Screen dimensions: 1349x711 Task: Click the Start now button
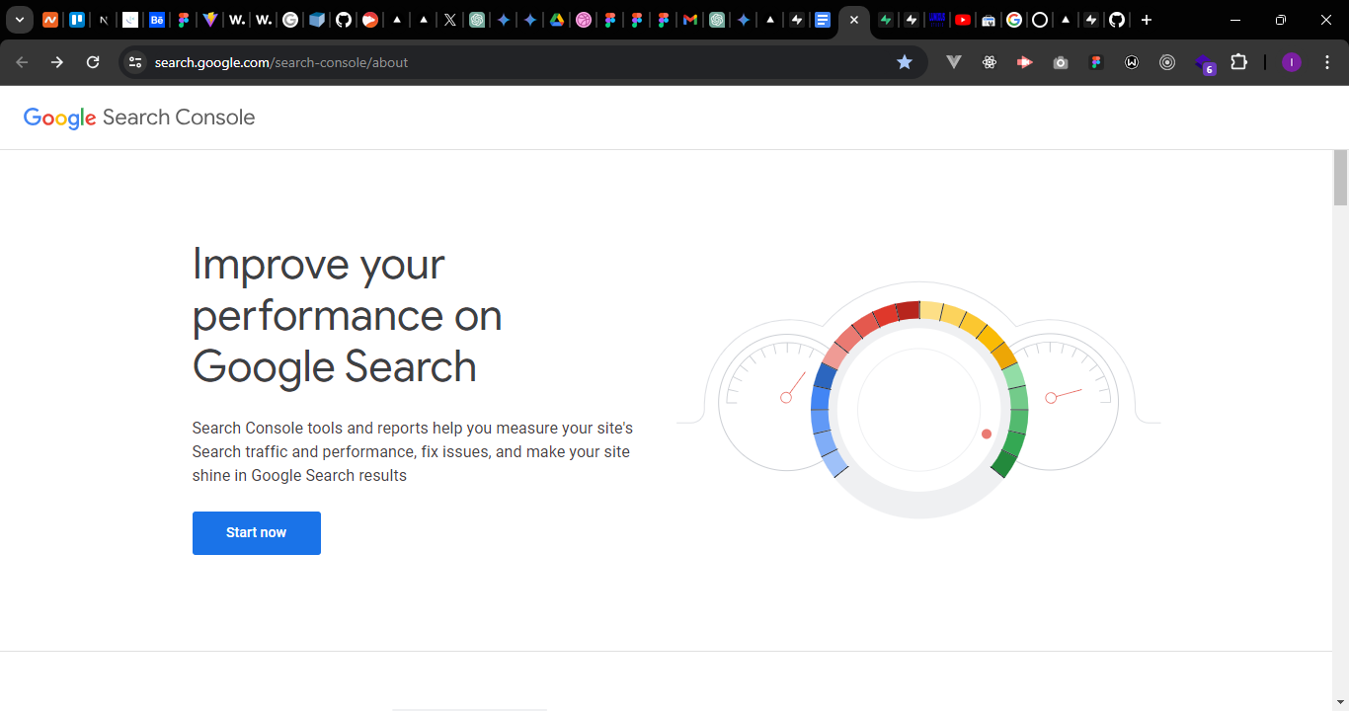click(x=257, y=533)
